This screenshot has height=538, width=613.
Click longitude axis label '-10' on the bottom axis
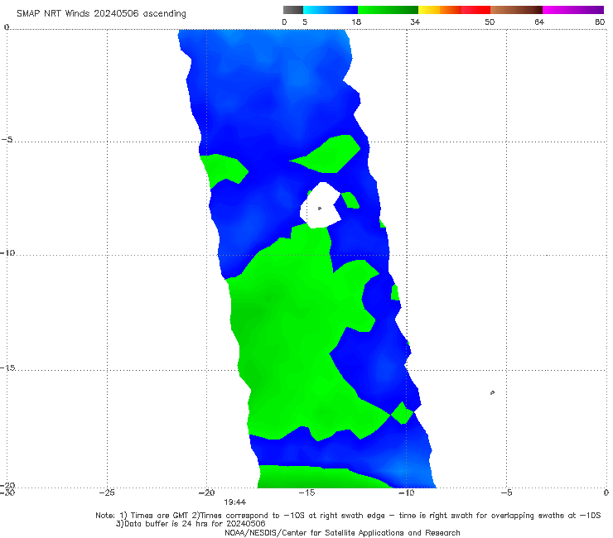pos(406,492)
